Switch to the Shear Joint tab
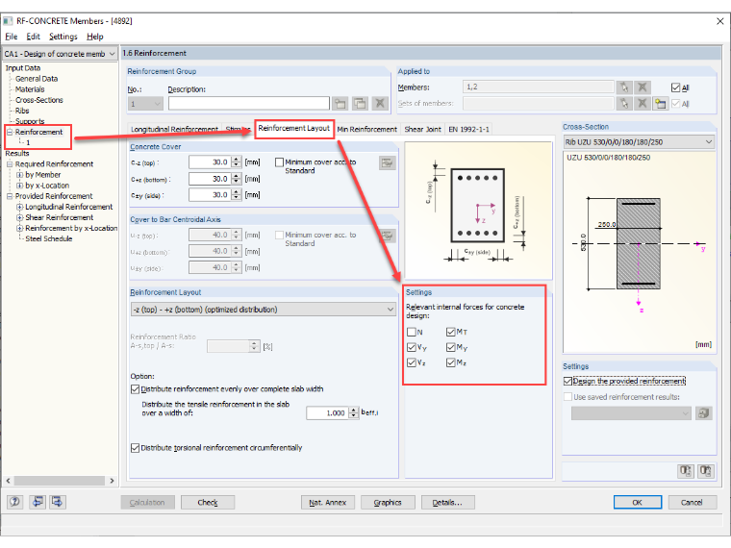The height and width of the screenshot is (548, 731). click(422, 129)
